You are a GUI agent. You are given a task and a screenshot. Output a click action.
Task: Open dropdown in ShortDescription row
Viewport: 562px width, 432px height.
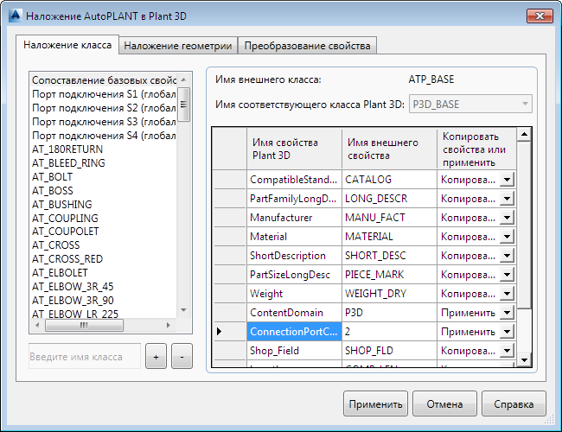[x=508, y=256]
